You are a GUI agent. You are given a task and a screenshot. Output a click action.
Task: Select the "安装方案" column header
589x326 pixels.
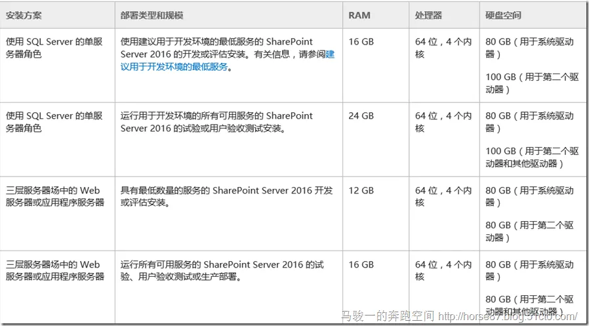click(x=24, y=16)
